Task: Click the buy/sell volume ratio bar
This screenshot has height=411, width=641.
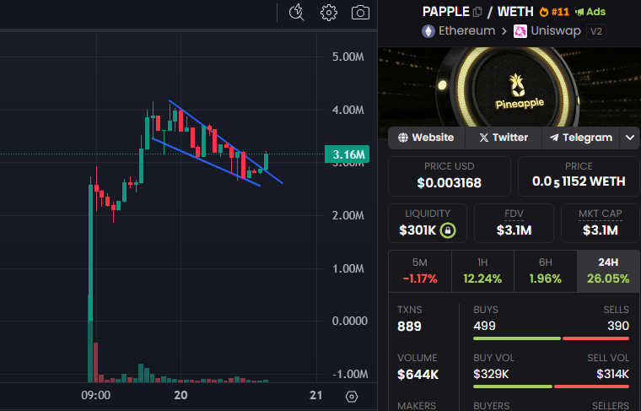Action: [551, 387]
